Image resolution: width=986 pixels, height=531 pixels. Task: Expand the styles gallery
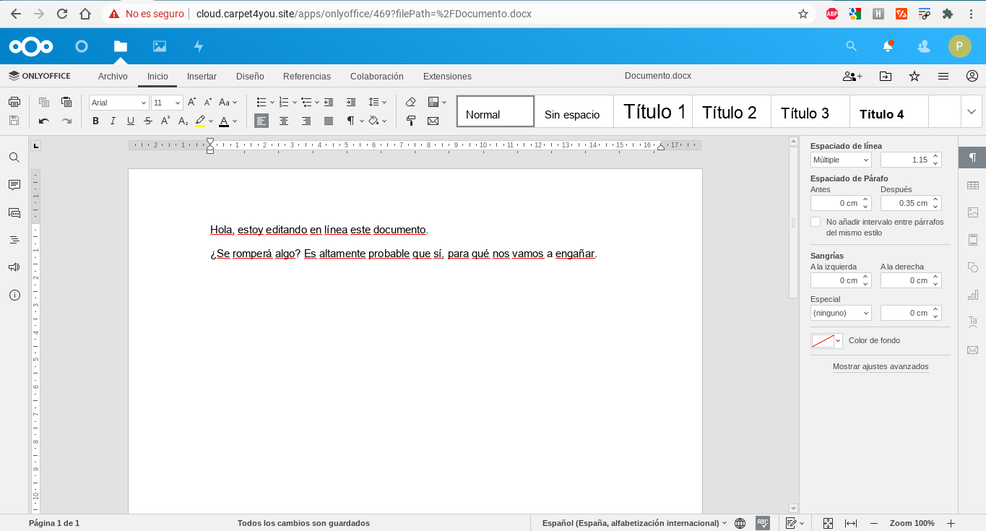click(971, 111)
